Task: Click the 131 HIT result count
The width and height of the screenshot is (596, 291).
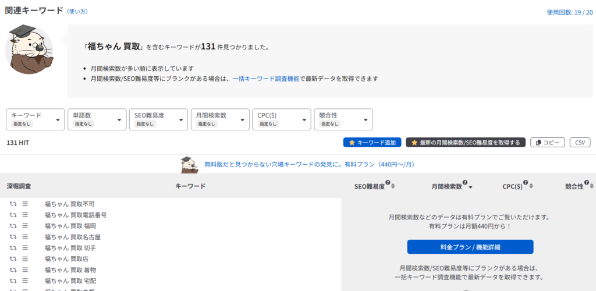Action: click(x=18, y=143)
